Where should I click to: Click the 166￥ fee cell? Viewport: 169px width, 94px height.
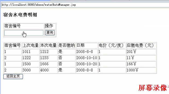[x=141, y=64]
